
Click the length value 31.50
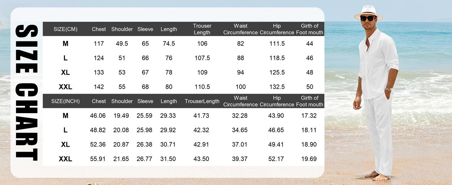(x=168, y=159)
